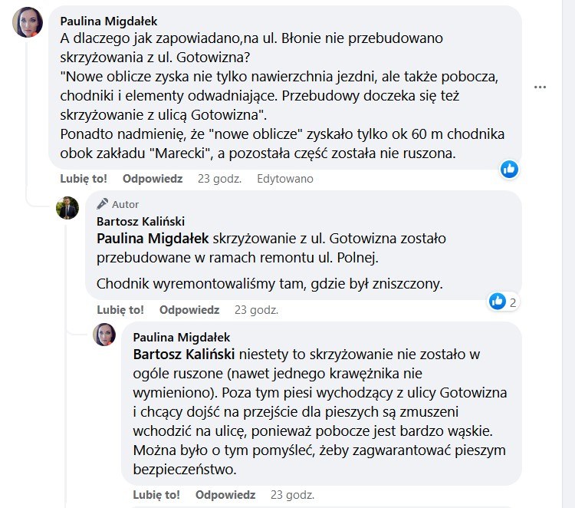Open the 23 godz. timestamp under Bartosz's reply
The image size is (575, 508).
point(256,310)
